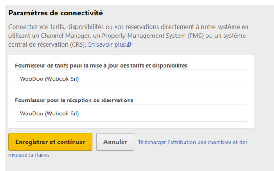Click the Fournisseur pour la réception de réservations label
The image size is (274, 171).
point(74,100)
